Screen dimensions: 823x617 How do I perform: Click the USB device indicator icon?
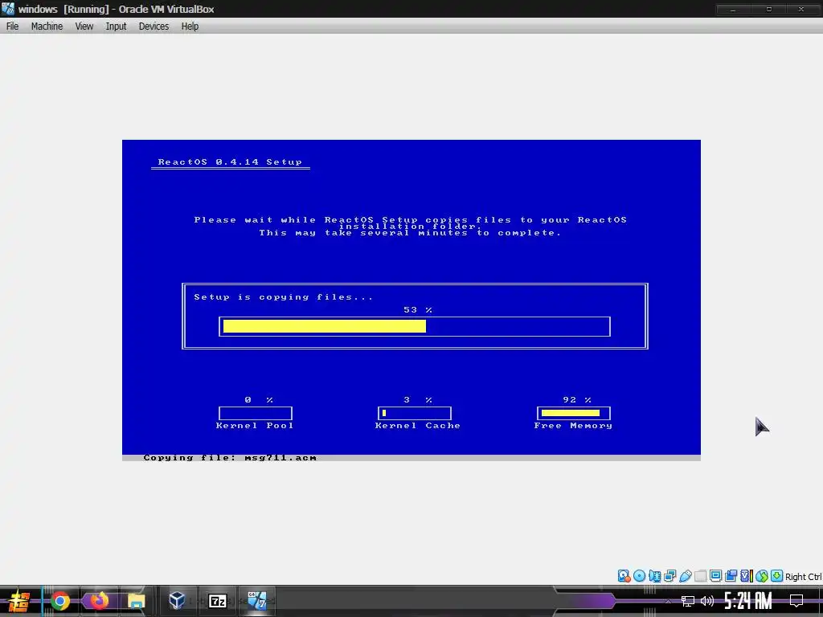tap(686, 576)
